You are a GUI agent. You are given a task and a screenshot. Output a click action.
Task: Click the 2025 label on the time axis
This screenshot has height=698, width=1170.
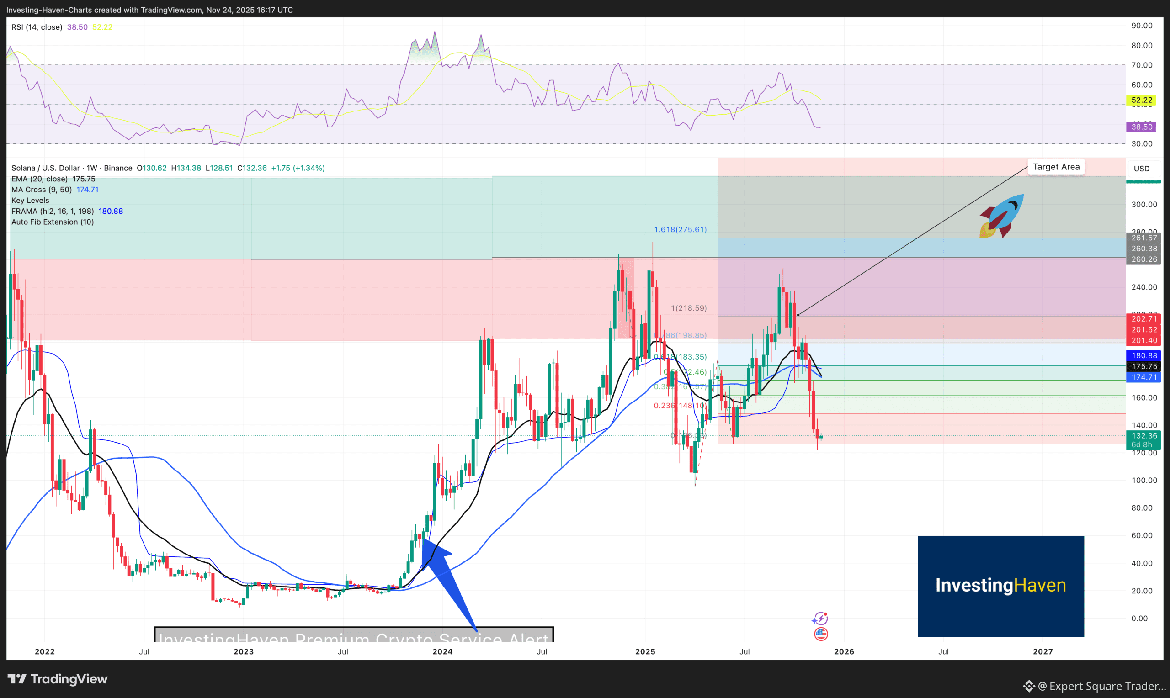(x=645, y=652)
